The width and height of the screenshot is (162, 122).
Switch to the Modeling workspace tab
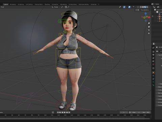(x=13, y=4)
